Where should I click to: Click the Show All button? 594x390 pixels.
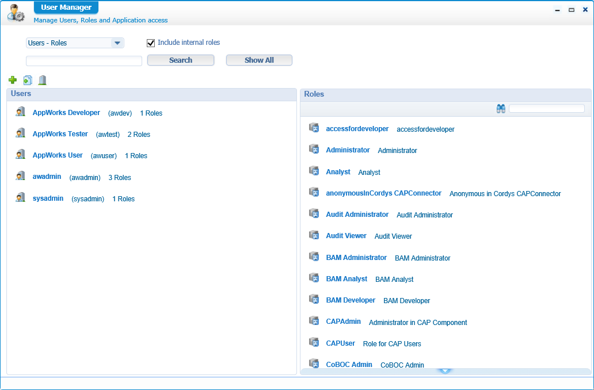click(259, 60)
